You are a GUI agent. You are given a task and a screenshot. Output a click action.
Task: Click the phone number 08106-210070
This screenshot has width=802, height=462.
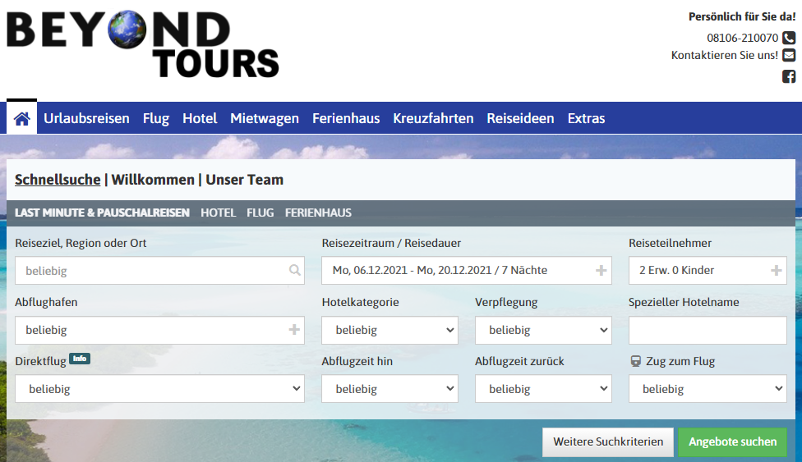[x=742, y=38]
